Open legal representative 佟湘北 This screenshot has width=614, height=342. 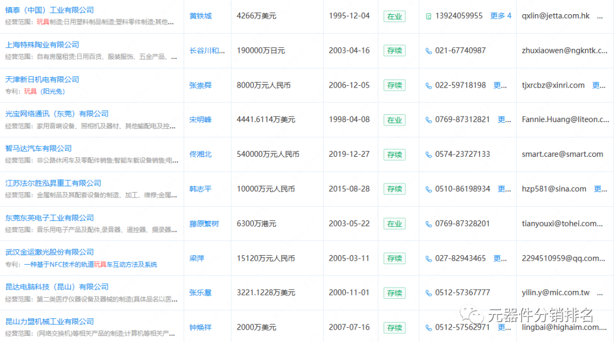(201, 155)
